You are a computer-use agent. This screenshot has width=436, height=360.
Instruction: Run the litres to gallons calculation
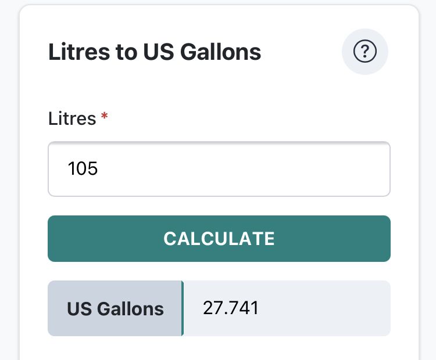click(219, 239)
